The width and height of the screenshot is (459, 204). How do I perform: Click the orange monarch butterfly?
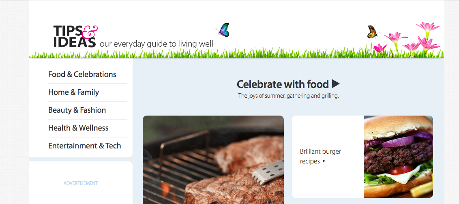click(373, 32)
